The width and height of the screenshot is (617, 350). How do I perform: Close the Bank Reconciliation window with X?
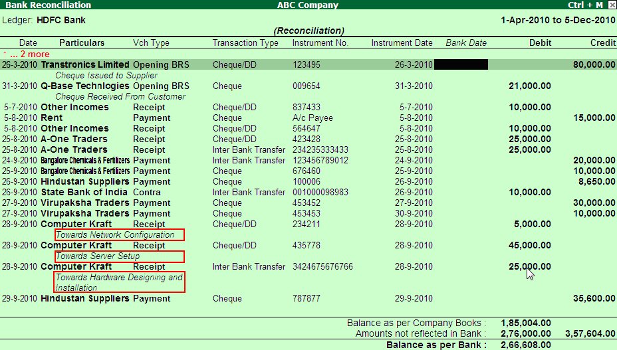pos(612,5)
